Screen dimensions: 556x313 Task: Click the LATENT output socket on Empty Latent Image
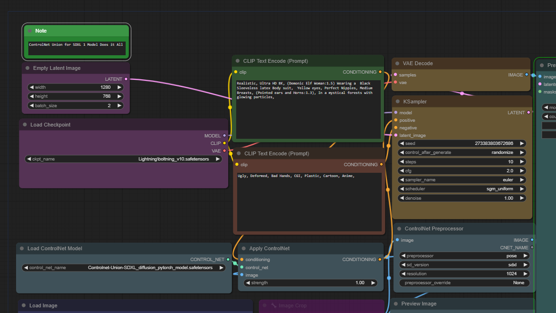(x=126, y=79)
